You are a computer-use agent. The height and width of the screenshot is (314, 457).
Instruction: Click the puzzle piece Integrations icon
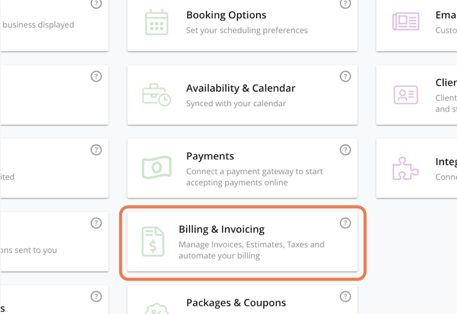[405, 168]
